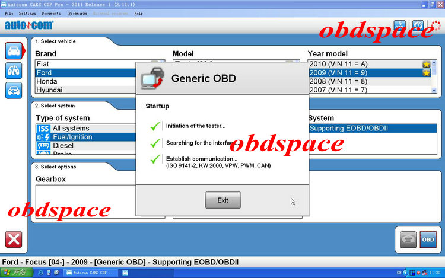Select year 2009 (VIN 11 = 9)
Image resolution: width=445 pixels, height=278 pixels.
point(370,73)
